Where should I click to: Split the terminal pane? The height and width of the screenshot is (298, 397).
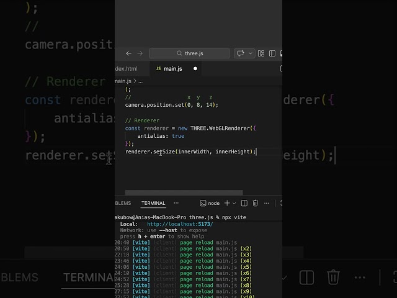click(x=244, y=203)
